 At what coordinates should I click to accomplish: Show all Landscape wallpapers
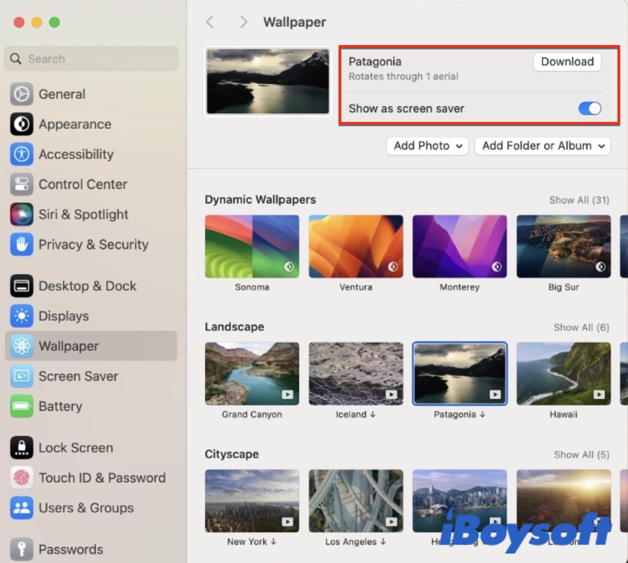click(x=581, y=327)
